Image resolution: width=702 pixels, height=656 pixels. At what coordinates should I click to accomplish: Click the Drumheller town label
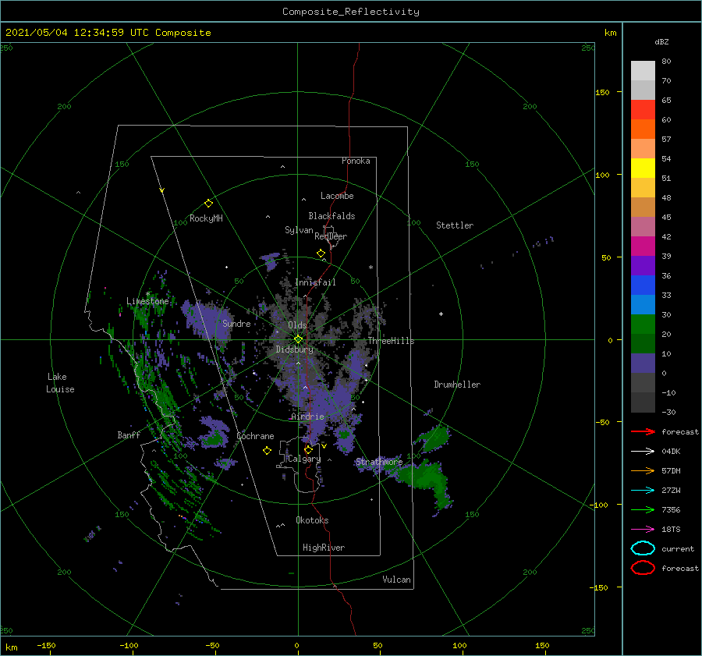(457, 385)
